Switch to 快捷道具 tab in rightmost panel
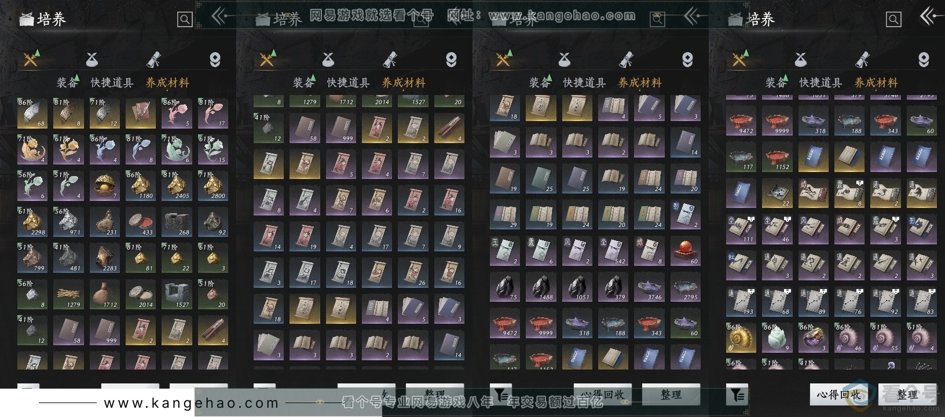Screen dimensions: 945x417 821,83
